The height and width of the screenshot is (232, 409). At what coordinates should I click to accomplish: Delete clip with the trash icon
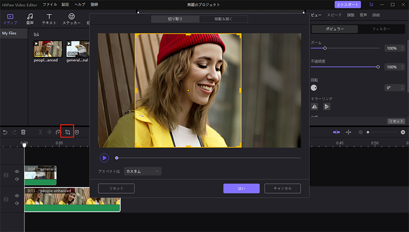click(23, 132)
